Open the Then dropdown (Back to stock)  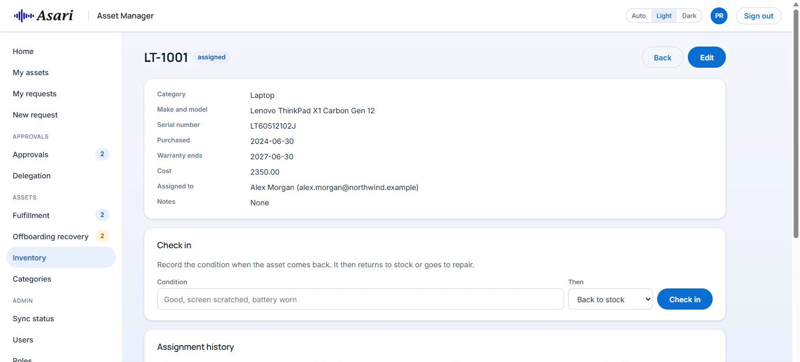pyautogui.click(x=611, y=299)
